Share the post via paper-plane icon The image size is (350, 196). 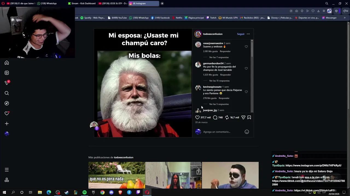243,117
